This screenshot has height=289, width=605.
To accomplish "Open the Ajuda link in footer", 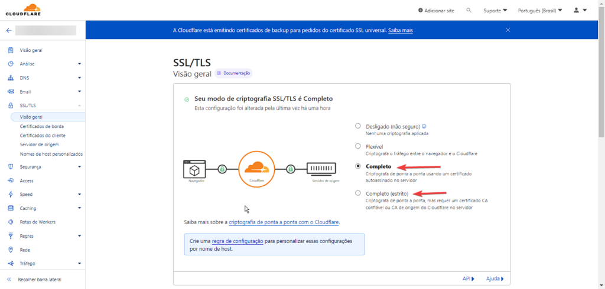I will [x=495, y=278].
